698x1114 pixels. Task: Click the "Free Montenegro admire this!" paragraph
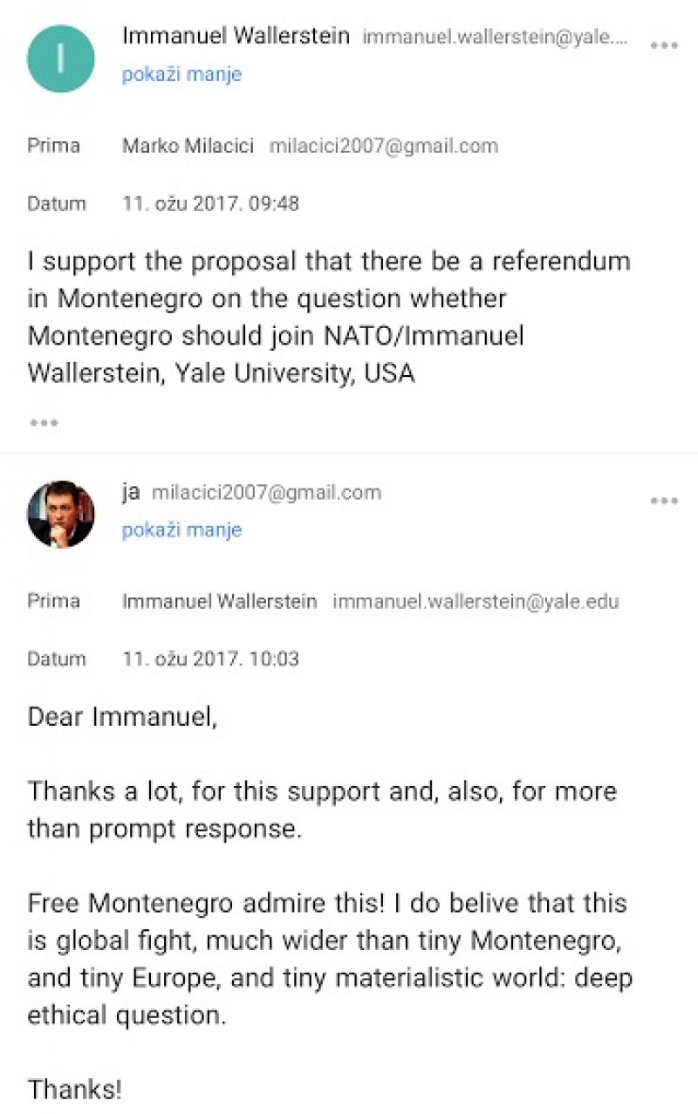329,958
